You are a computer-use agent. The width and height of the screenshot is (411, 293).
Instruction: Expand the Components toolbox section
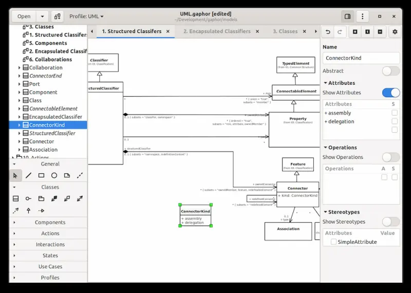pos(50,223)
